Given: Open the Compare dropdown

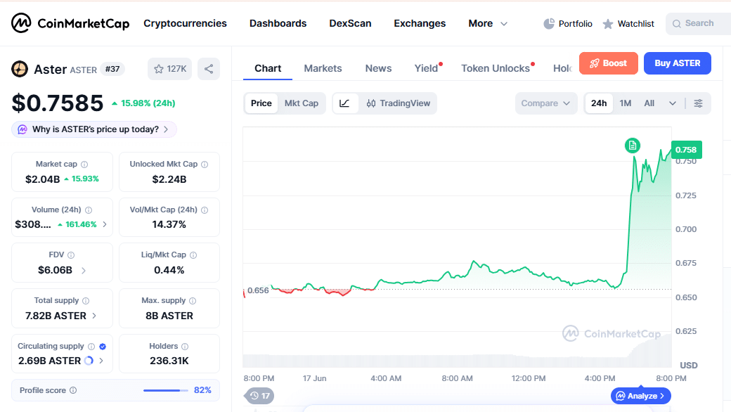Looking at the screenshot, I should pos(545,103).
